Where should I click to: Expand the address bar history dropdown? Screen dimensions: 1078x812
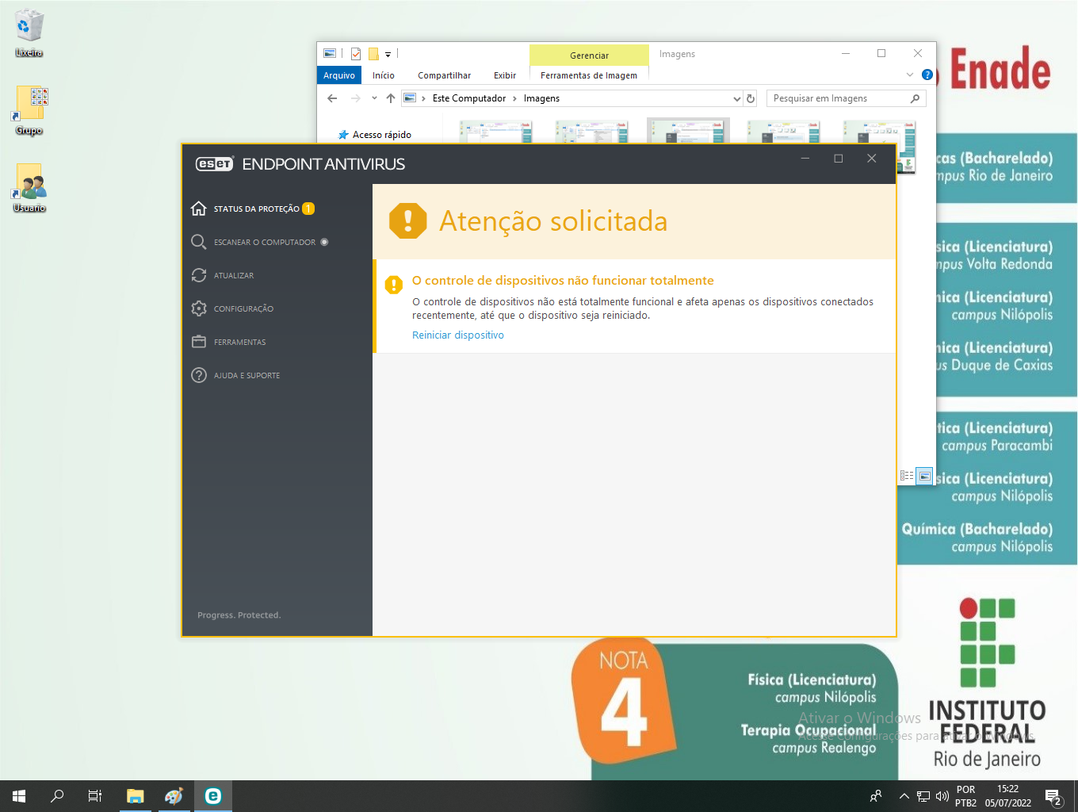click(x=736, y=98)
